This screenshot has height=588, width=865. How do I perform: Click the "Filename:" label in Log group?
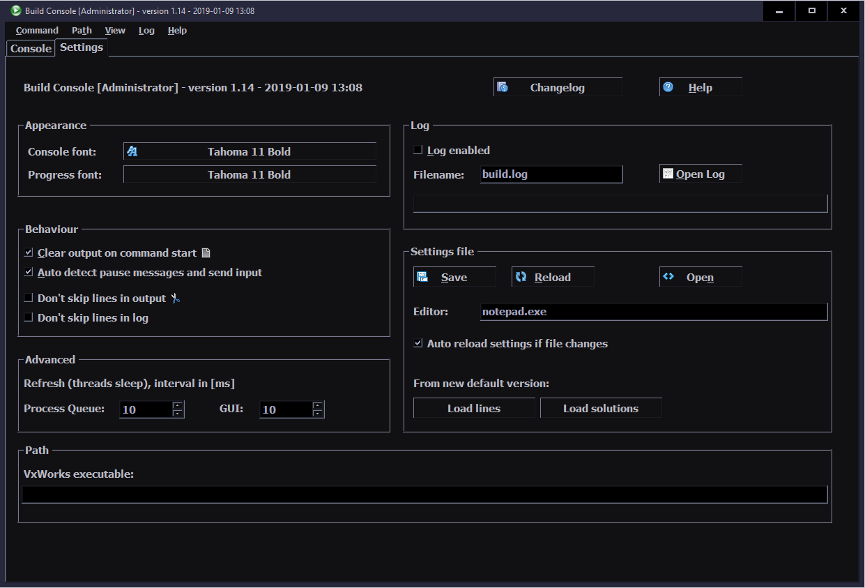tap(438, 174)
